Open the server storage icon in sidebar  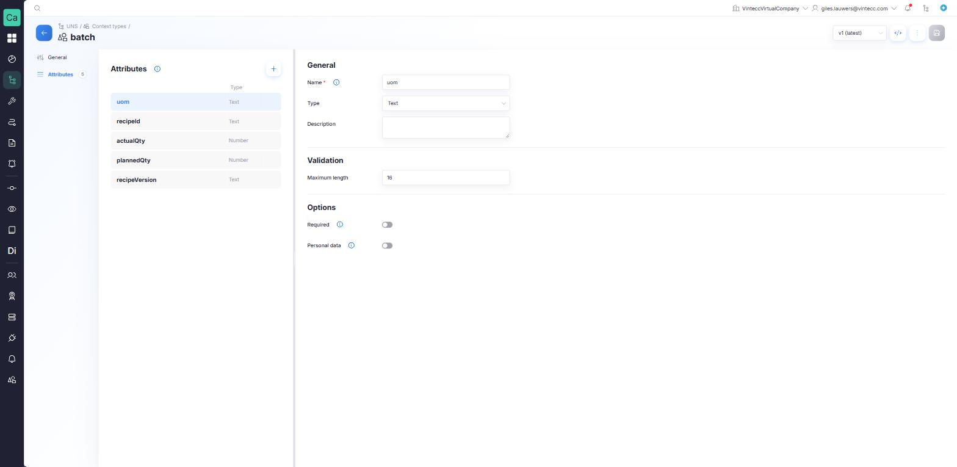[x=12, y=317]
